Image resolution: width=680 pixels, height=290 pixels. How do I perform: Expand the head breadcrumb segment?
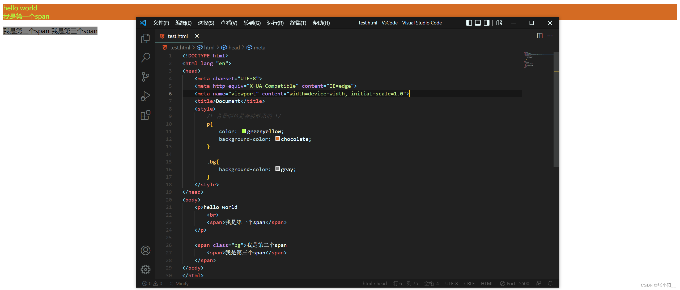coord(234,48)
